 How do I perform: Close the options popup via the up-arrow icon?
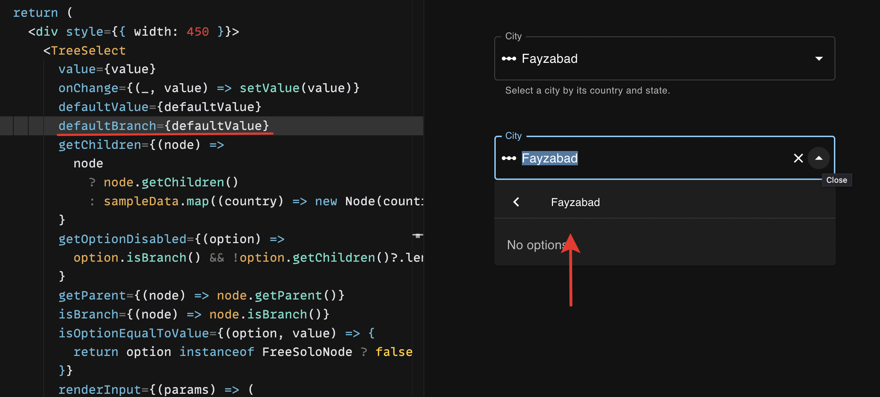tap(819, 158)
